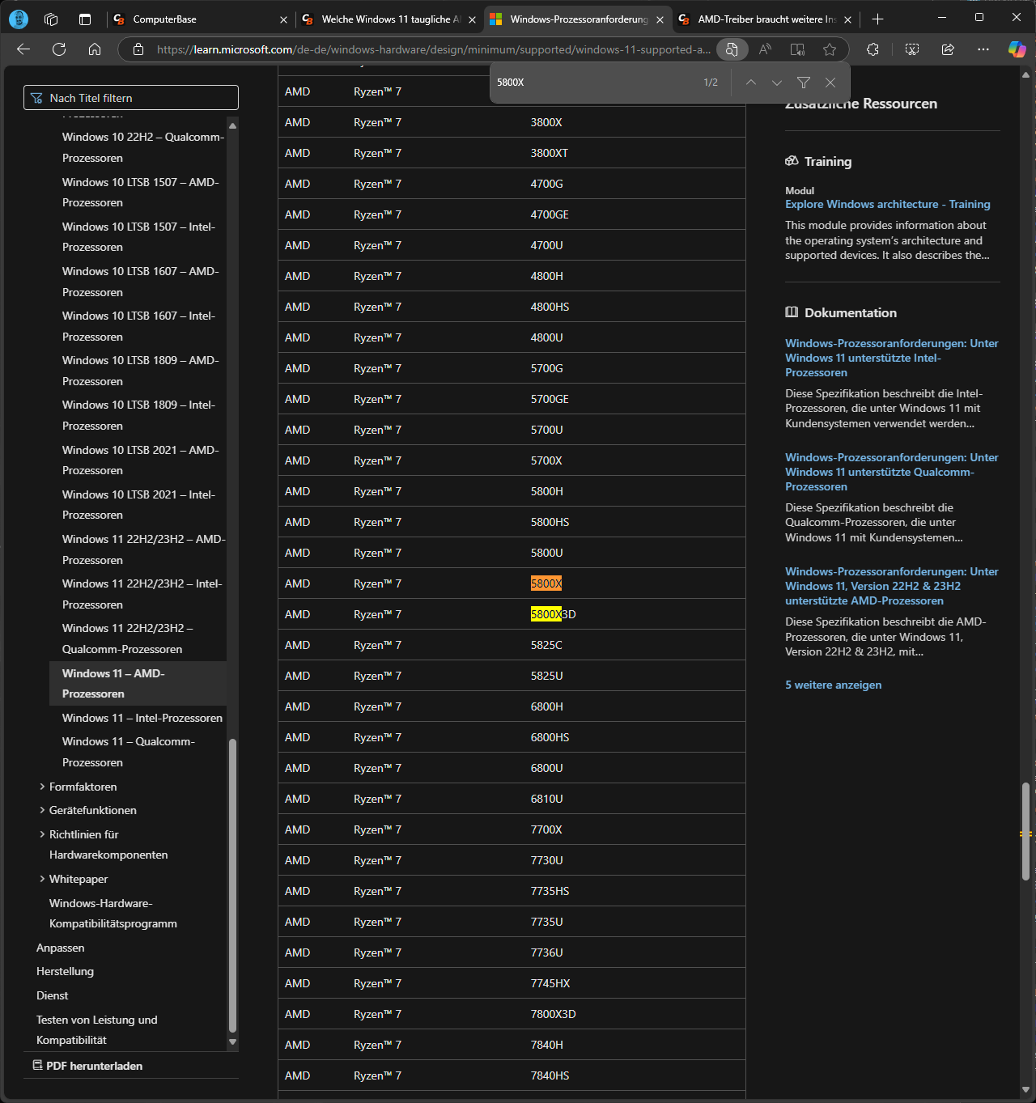Open the screenshot capture icon in toolbar
The image size is (1036, 1103).
pyautogui.click(x=912, y=49)
